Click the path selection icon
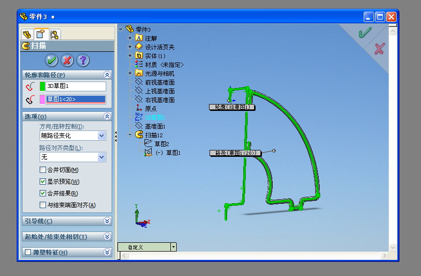The image size is (421, 276). coord(30,100)
